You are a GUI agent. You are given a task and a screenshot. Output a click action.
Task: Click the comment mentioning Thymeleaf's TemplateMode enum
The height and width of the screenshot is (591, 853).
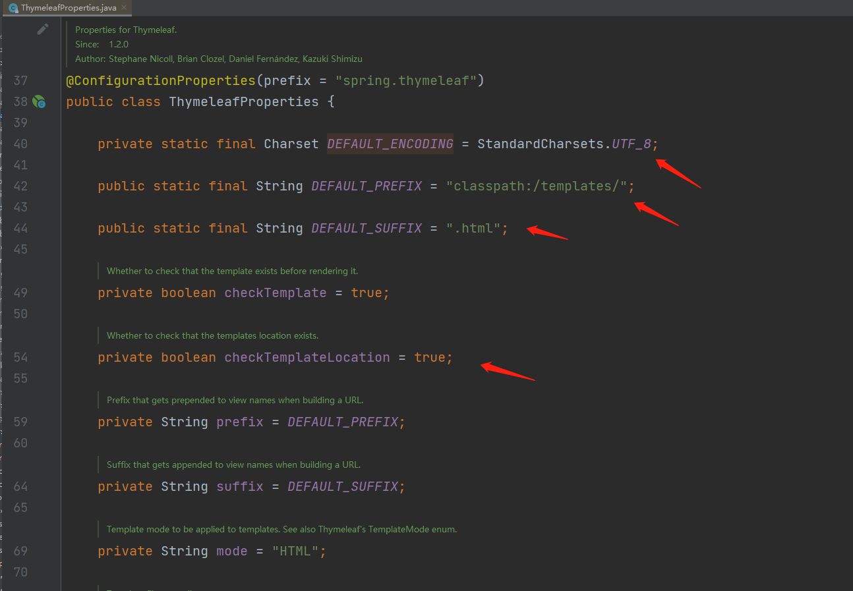click(281, 529)
